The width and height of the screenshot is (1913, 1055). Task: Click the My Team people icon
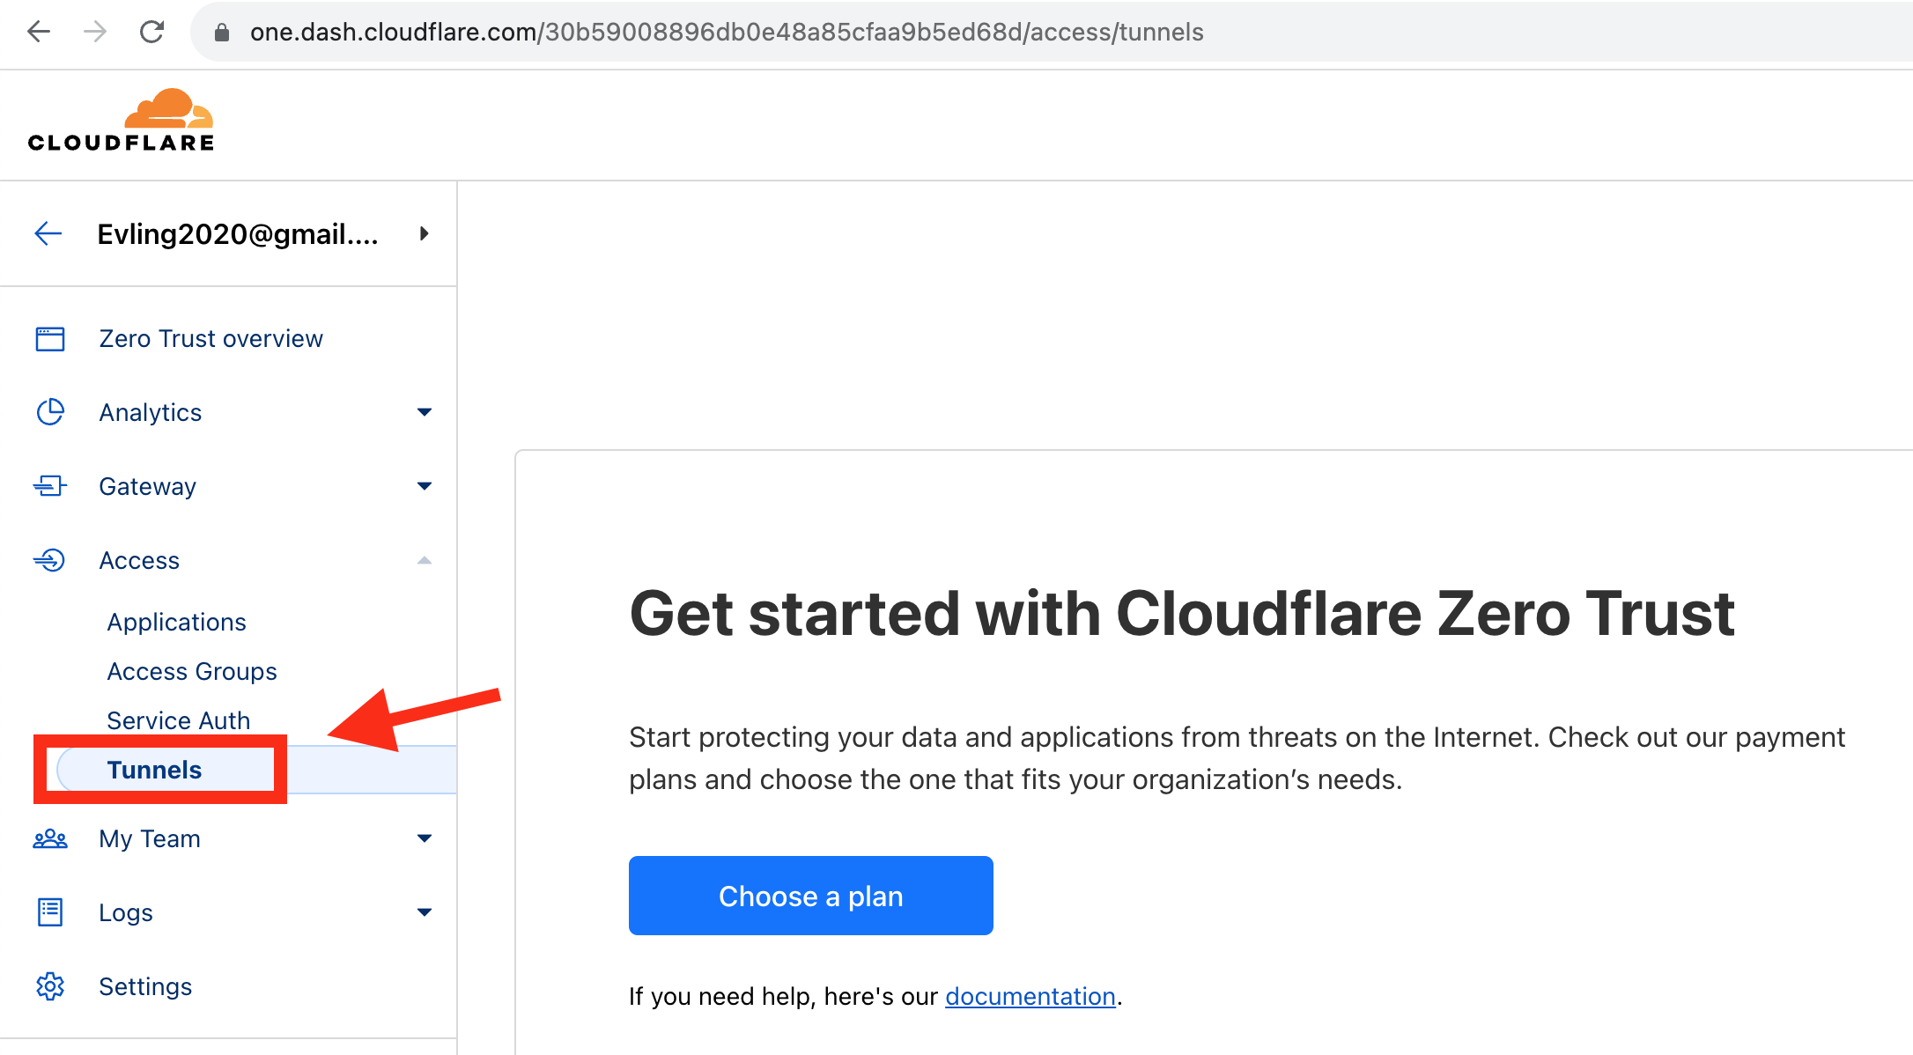pos(50,838)
